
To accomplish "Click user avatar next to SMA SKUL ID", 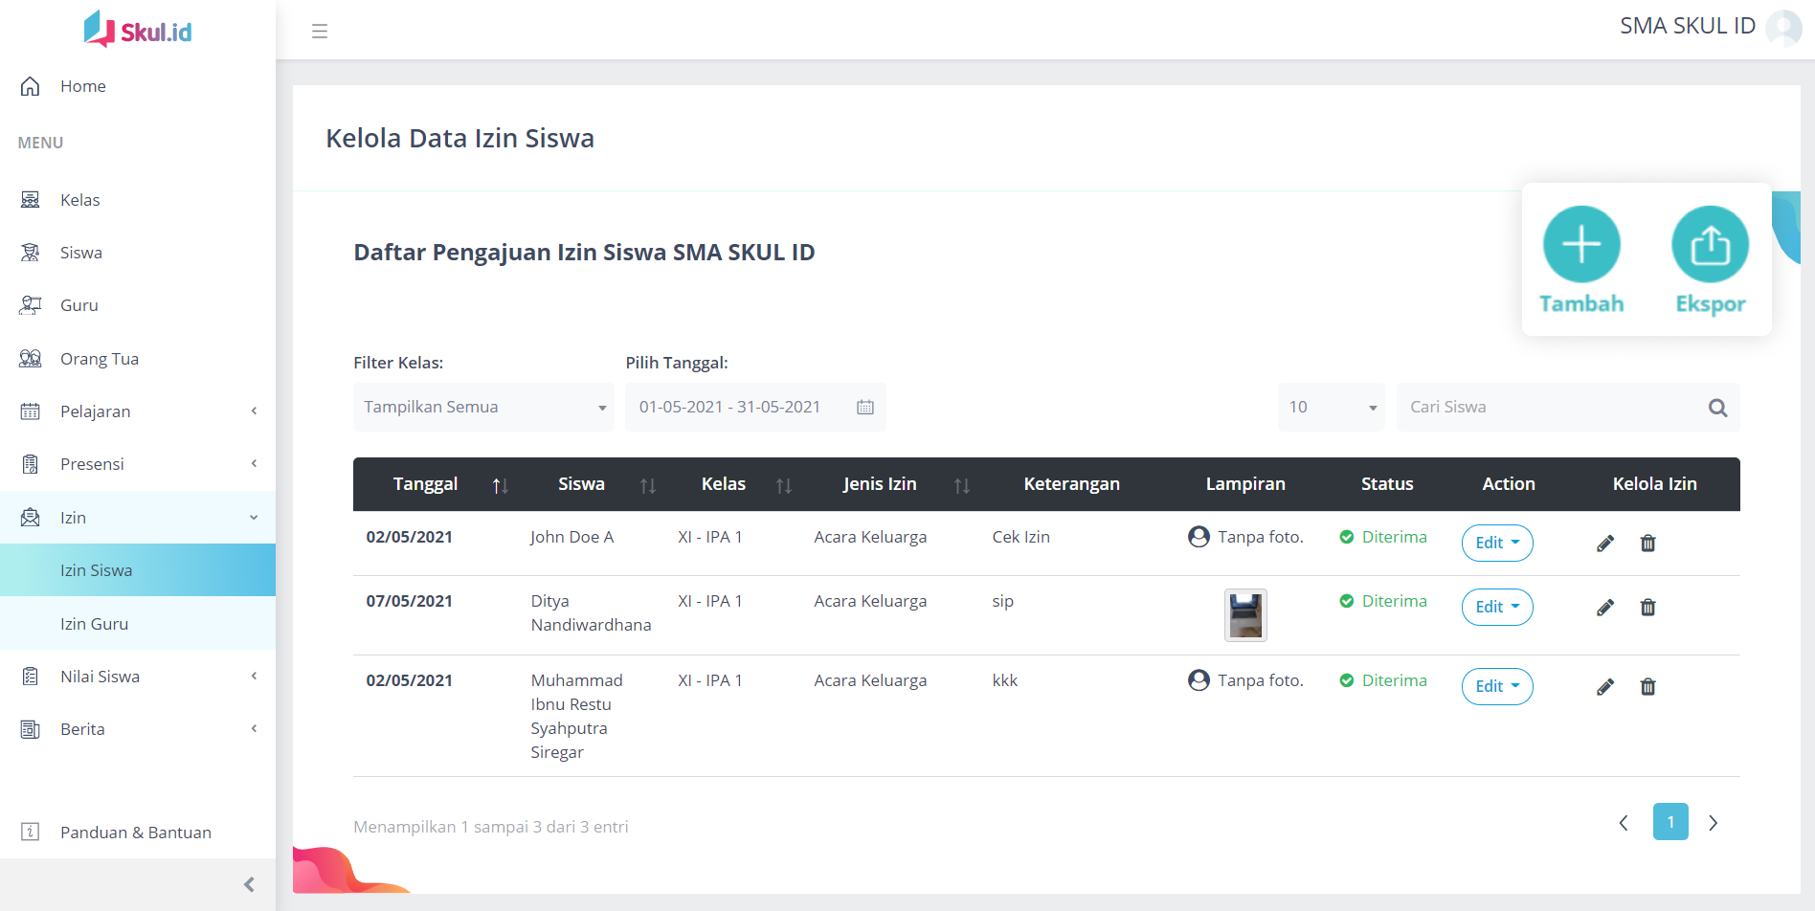I will [x=1783, y=27].
